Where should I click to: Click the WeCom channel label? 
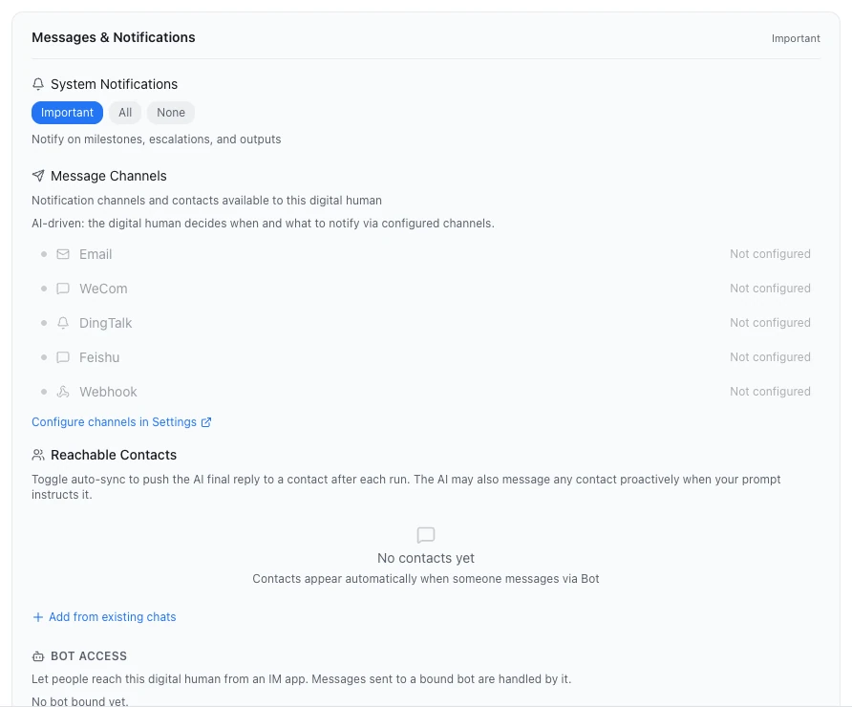(x=103, y=289)
